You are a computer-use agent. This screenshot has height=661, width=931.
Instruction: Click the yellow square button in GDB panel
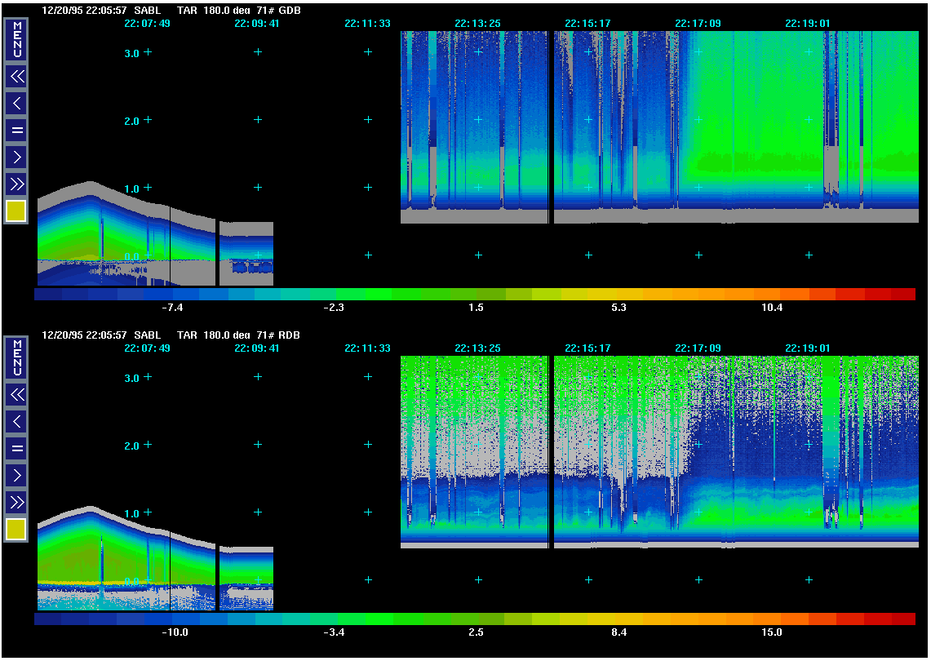pos(16,211)
